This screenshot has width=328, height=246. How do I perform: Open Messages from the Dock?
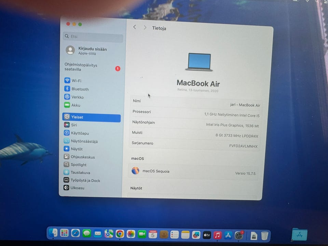[x=86, y=233]
